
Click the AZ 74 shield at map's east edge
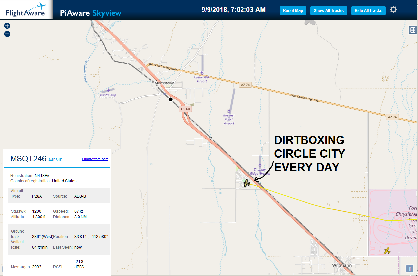392,117
